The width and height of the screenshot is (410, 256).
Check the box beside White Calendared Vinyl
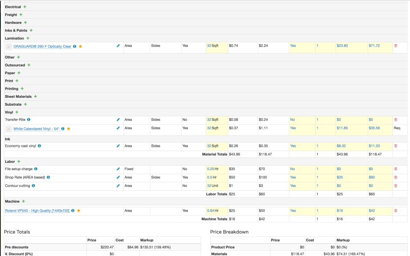pyautogui.click(x=8, y=128)
